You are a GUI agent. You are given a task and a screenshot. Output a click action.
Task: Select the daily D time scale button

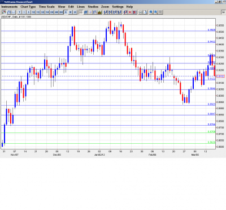click(66, 12)
